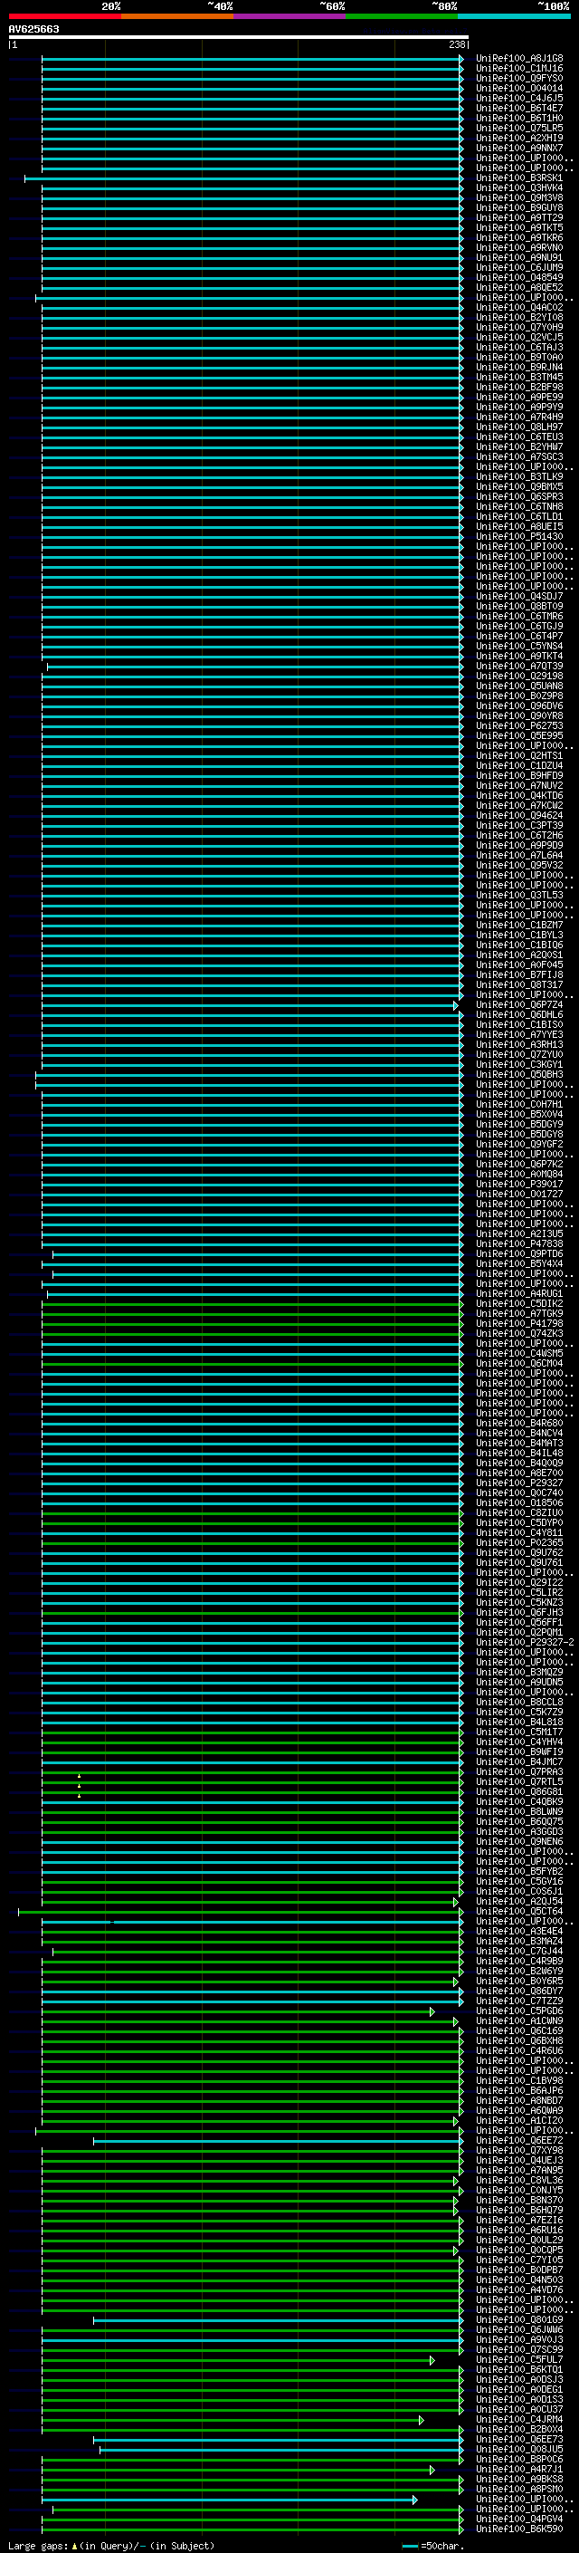579x2553 pixels.
Task: Open hit UniRef100_C1MJ16
Action: click(519, 69)
